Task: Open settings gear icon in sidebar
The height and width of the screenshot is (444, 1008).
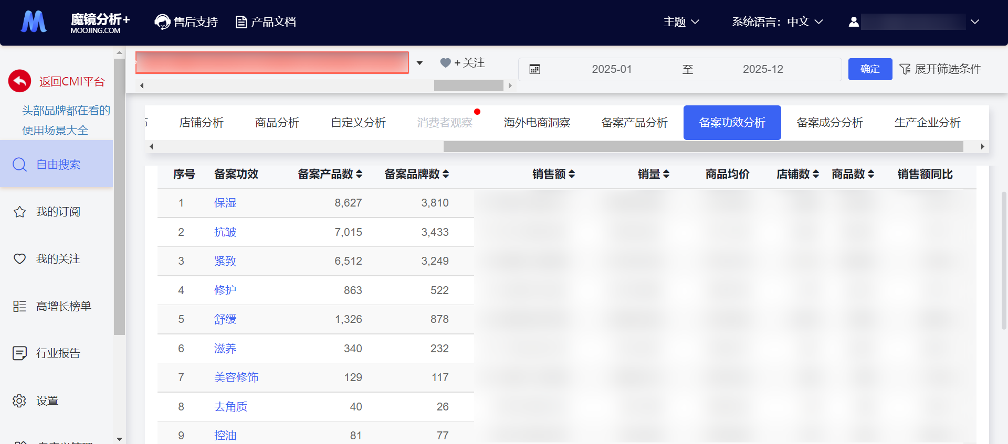Action: 19,400
